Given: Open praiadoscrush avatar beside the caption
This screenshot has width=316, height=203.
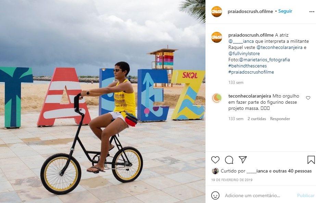Looking at the screenshot, I should [x=217, y=37].
